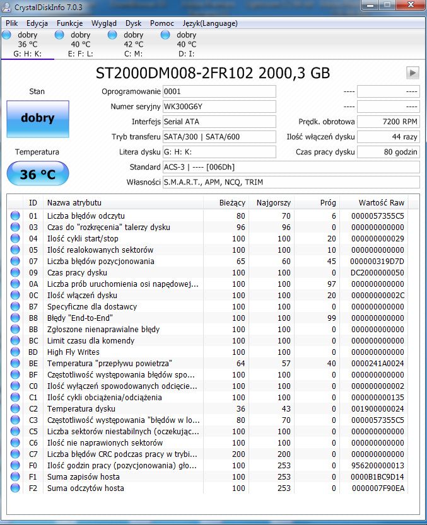Click status orb for Ilość nie naprawionych sektorów
This screenshot has height=525, width=427.
coord(15,442)
